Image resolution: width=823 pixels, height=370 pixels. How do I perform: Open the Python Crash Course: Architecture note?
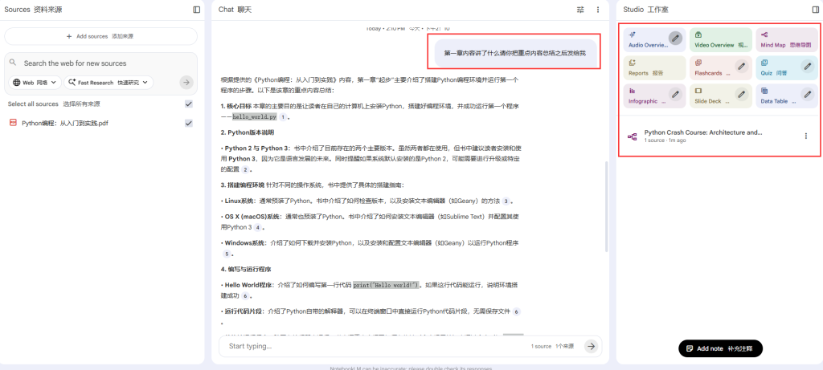702,132
